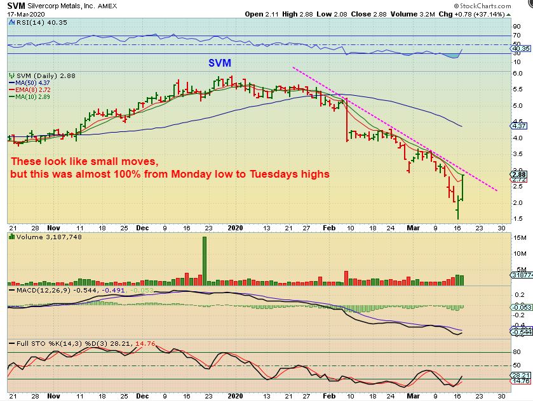The width and height of the screenshot is (533, 401).
Task: Click the 'RSI(14) 40.35' label
Action: click(41, 22)
